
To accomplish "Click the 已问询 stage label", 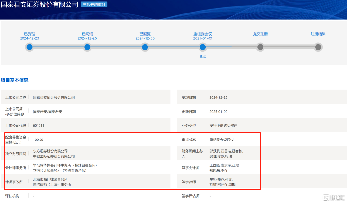I will [87, 34].
